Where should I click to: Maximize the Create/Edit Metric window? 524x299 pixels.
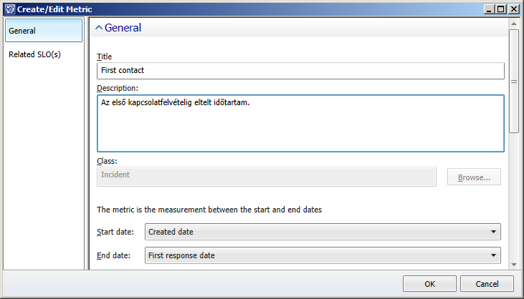501,9
